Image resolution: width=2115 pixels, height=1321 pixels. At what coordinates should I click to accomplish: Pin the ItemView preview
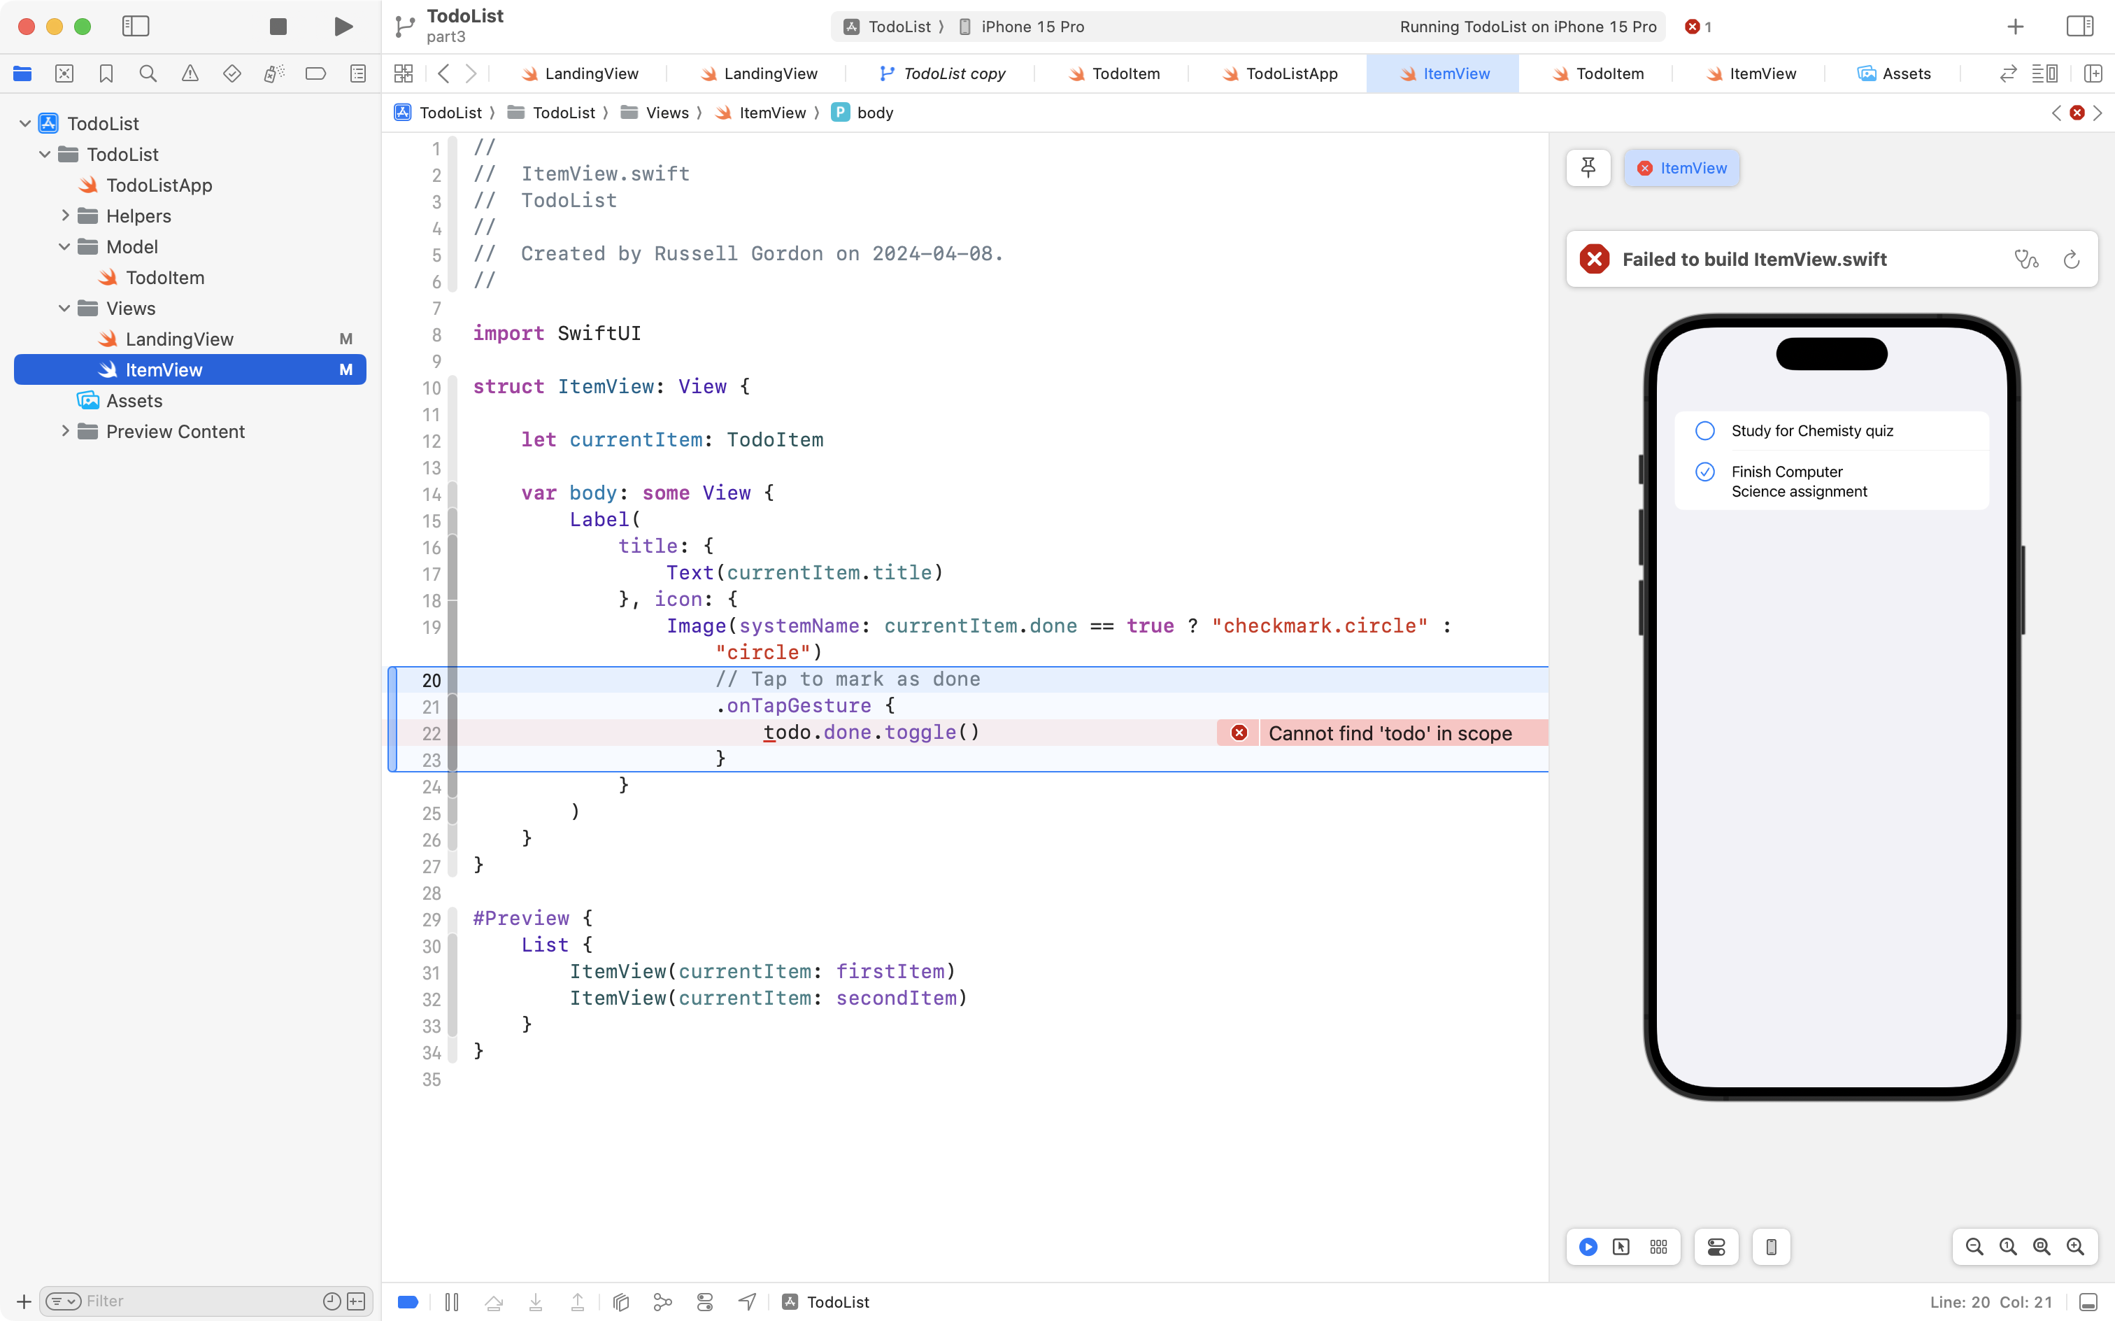(x=1588, y=168)
